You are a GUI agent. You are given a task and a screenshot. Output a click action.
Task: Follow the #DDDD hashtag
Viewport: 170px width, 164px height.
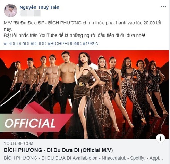point(39,44)
